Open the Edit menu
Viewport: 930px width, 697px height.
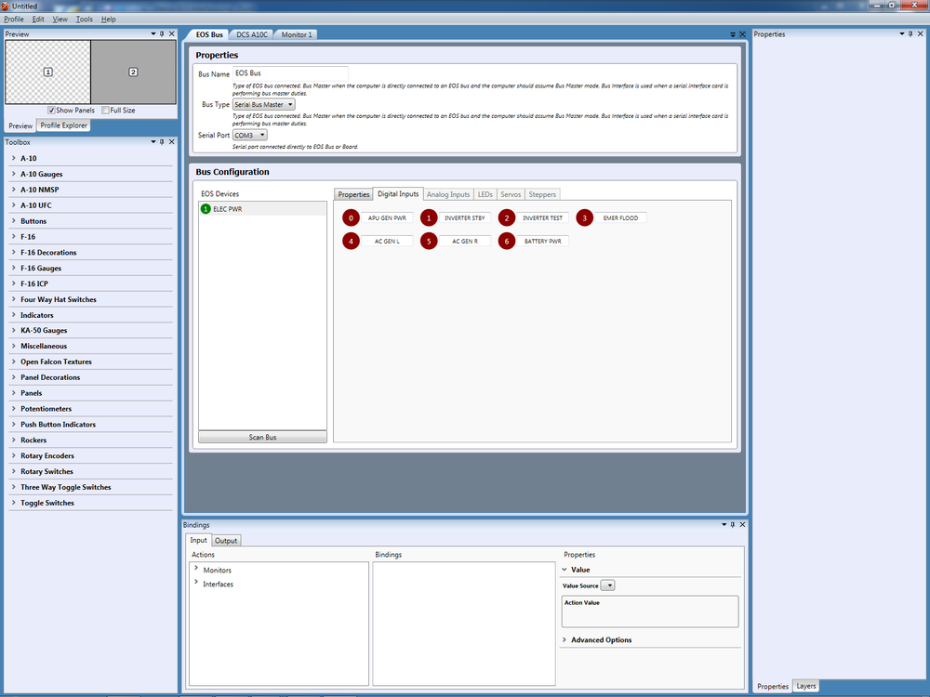tap(38, 19)
